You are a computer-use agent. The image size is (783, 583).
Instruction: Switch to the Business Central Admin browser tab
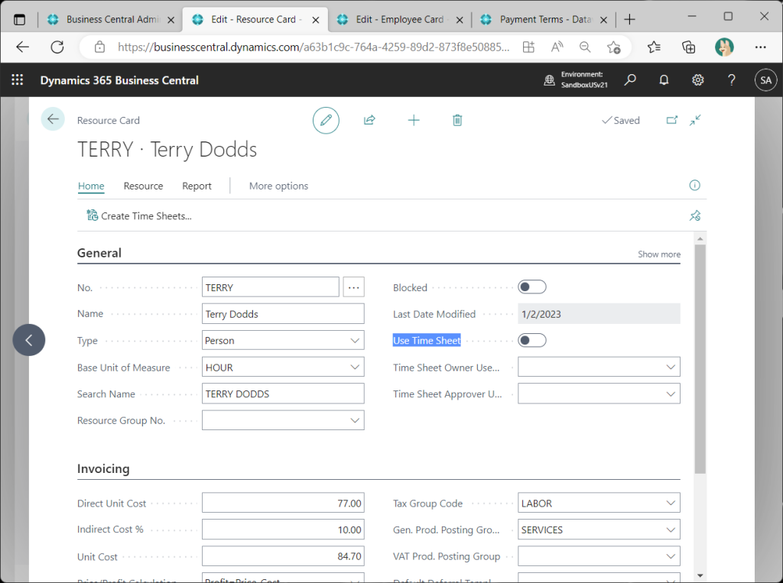(111, 19)
